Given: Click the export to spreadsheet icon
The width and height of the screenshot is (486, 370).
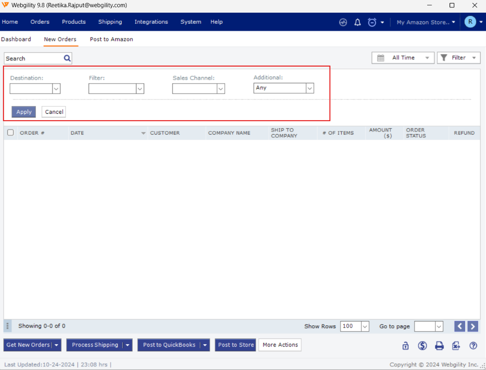Looking at the screenshot, I should (456, 345).
